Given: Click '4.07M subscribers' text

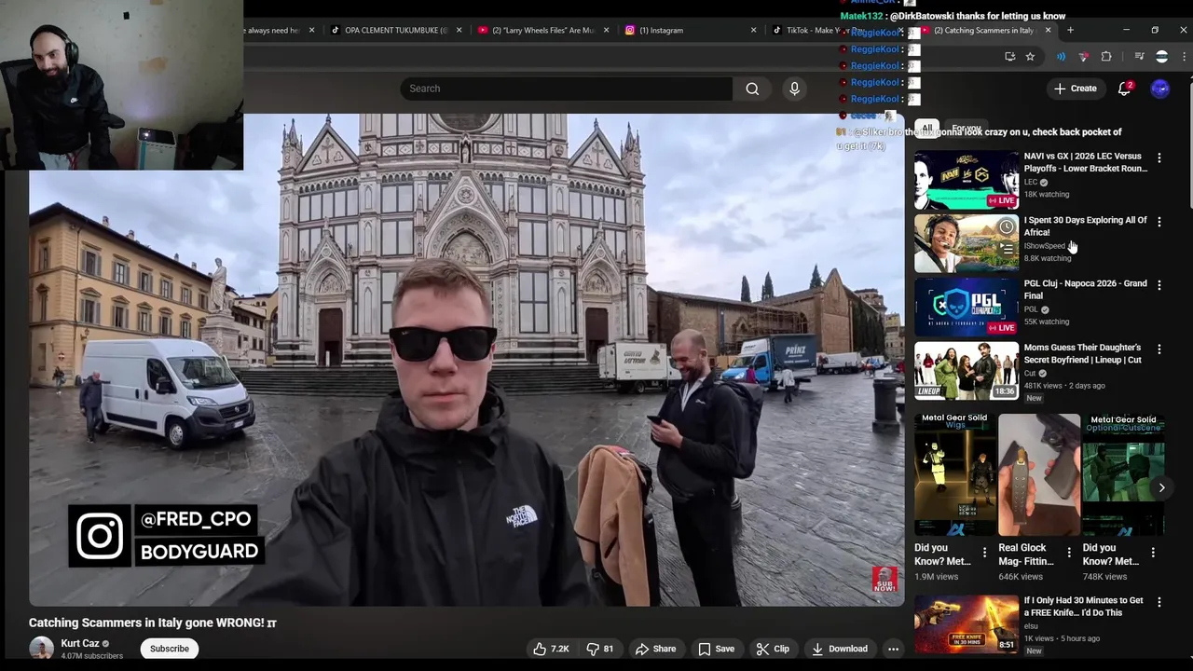Looking at the screenshot, I should pos(91,656).
